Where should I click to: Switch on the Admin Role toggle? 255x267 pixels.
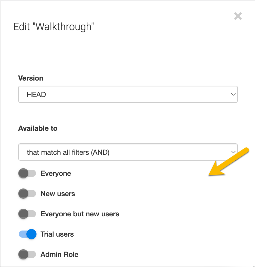point(27,255)
